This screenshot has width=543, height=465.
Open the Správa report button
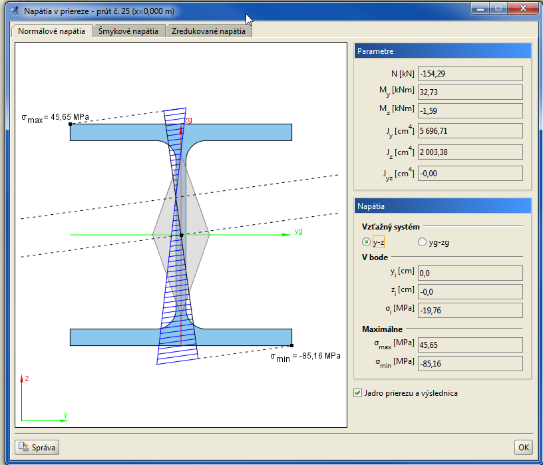click(37, 447)
